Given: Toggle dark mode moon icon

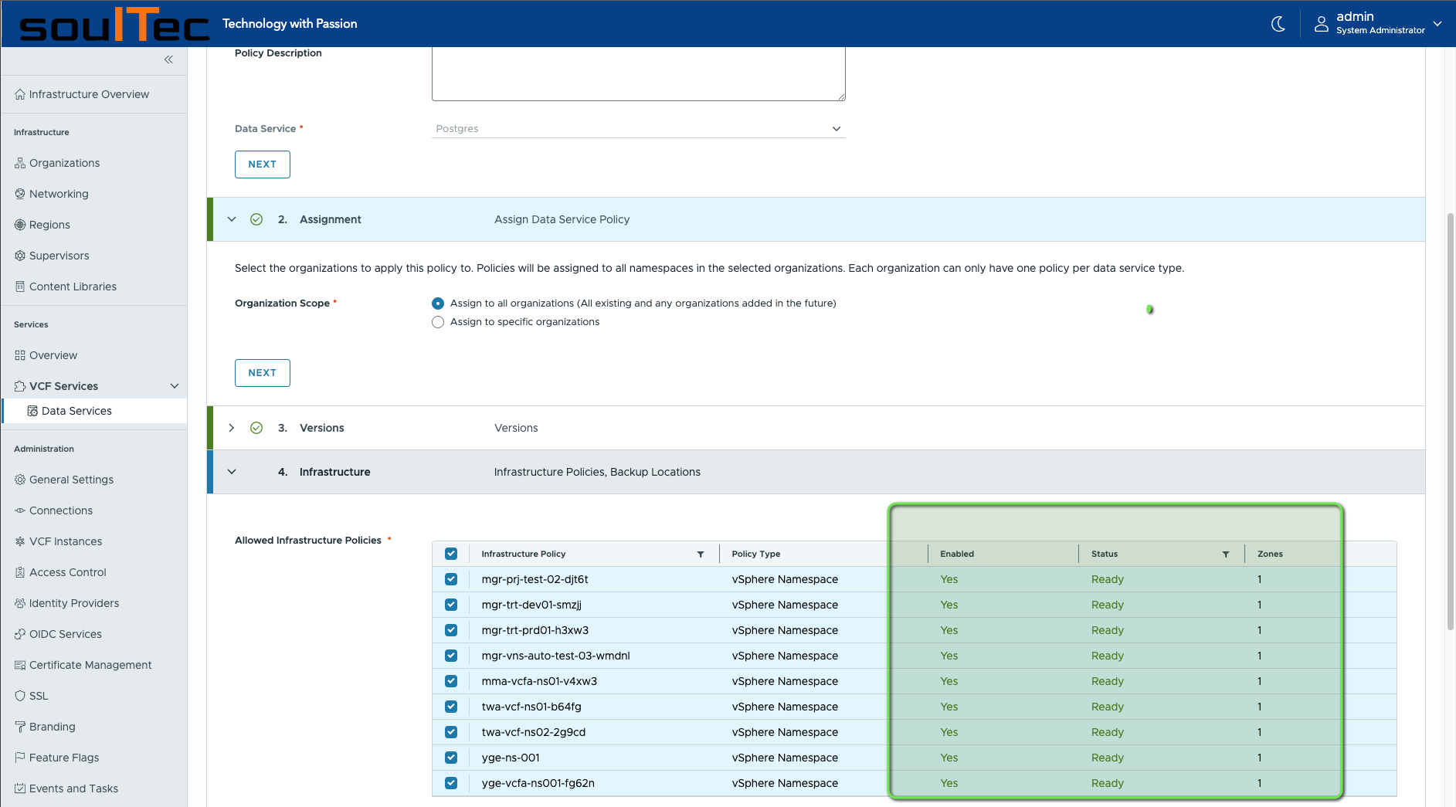Looking at the screenshot, I should pos(1278,24).
